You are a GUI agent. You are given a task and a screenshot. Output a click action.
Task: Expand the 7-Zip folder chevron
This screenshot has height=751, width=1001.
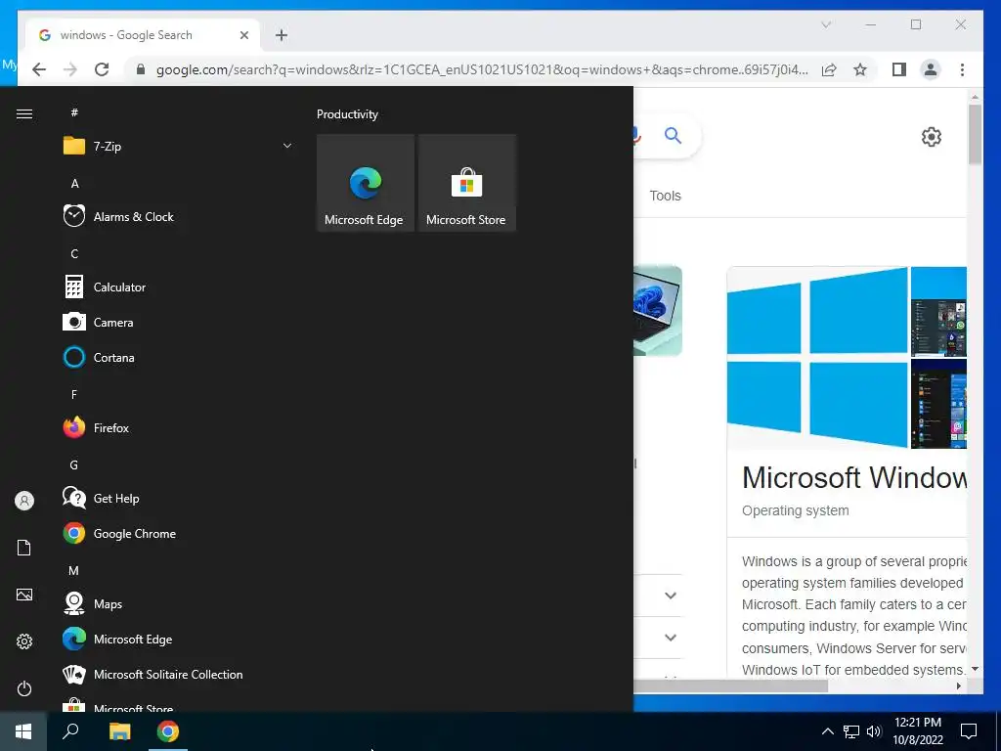pos(287,146)
